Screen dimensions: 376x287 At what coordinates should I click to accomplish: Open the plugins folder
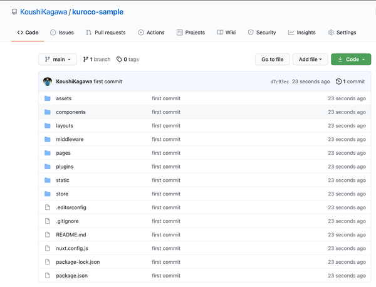tap(65, 167)
